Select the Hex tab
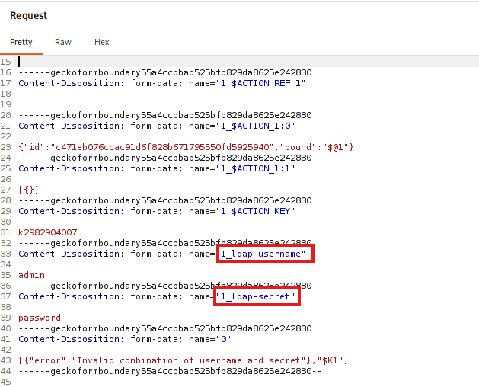The width and height of the screenshot is (479, 387). click(x=102, y=42)
